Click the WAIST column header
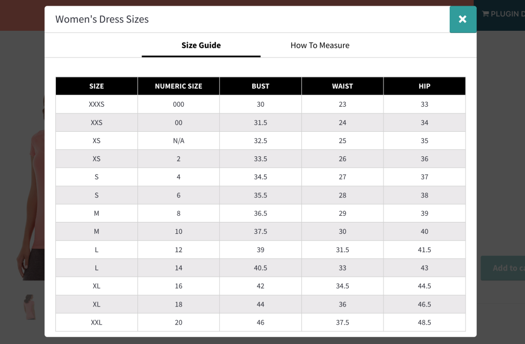The image size is (525, 344). (342, 86)
